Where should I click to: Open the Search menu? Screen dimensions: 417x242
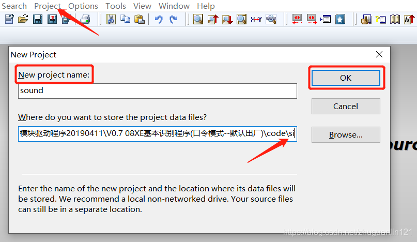pyautogui.click(x=14, y=6)
